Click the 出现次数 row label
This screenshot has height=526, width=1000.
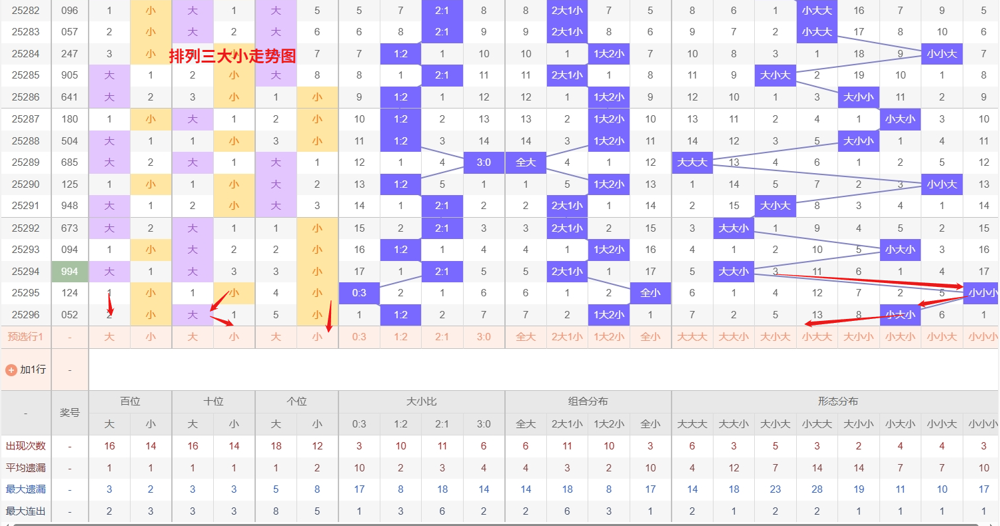click(26, 446)
